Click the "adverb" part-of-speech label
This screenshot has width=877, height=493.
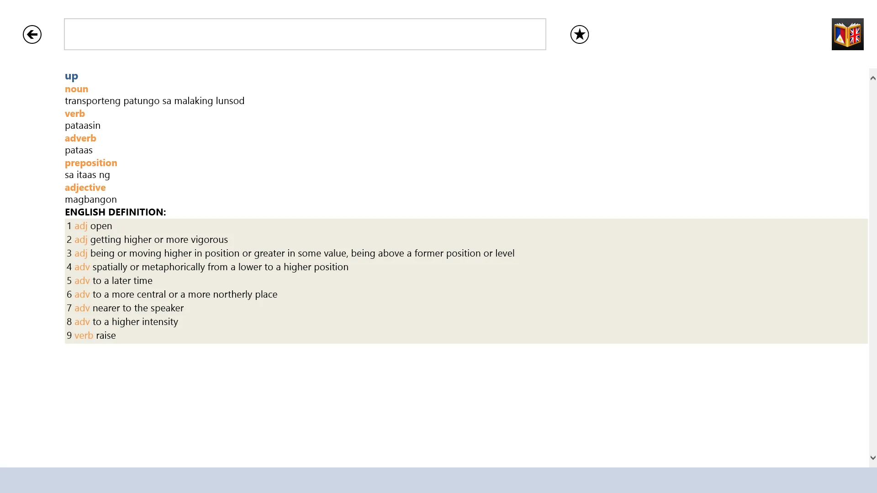pyautogui.click(x=80, y=138)
